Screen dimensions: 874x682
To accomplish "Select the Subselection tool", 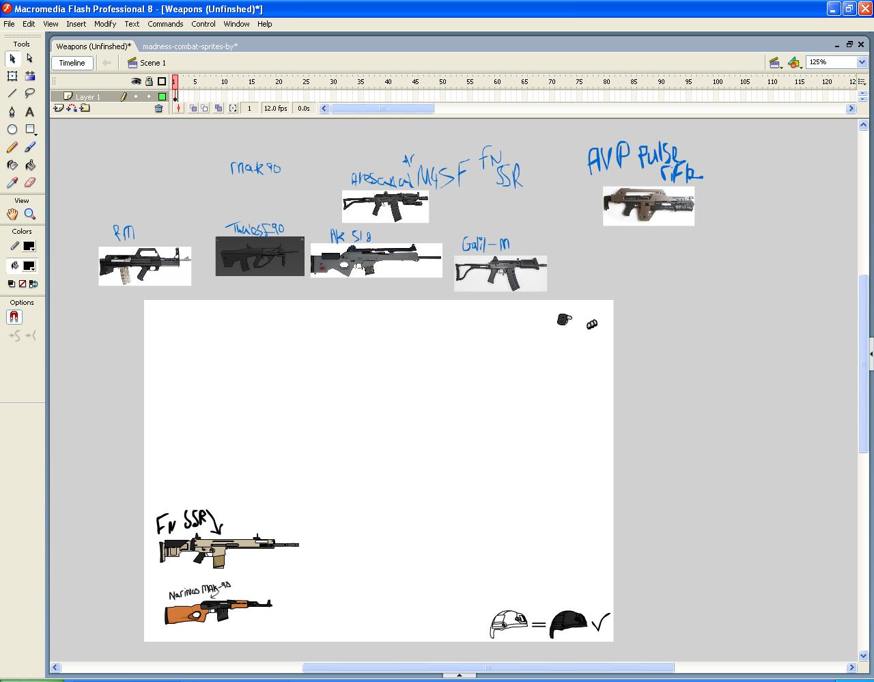I will tap(30, 59).
